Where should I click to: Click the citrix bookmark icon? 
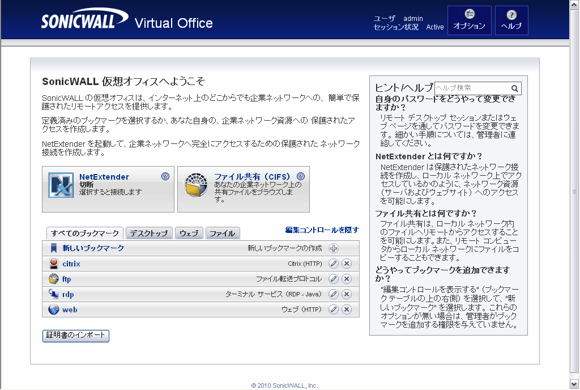click(54, 264)
